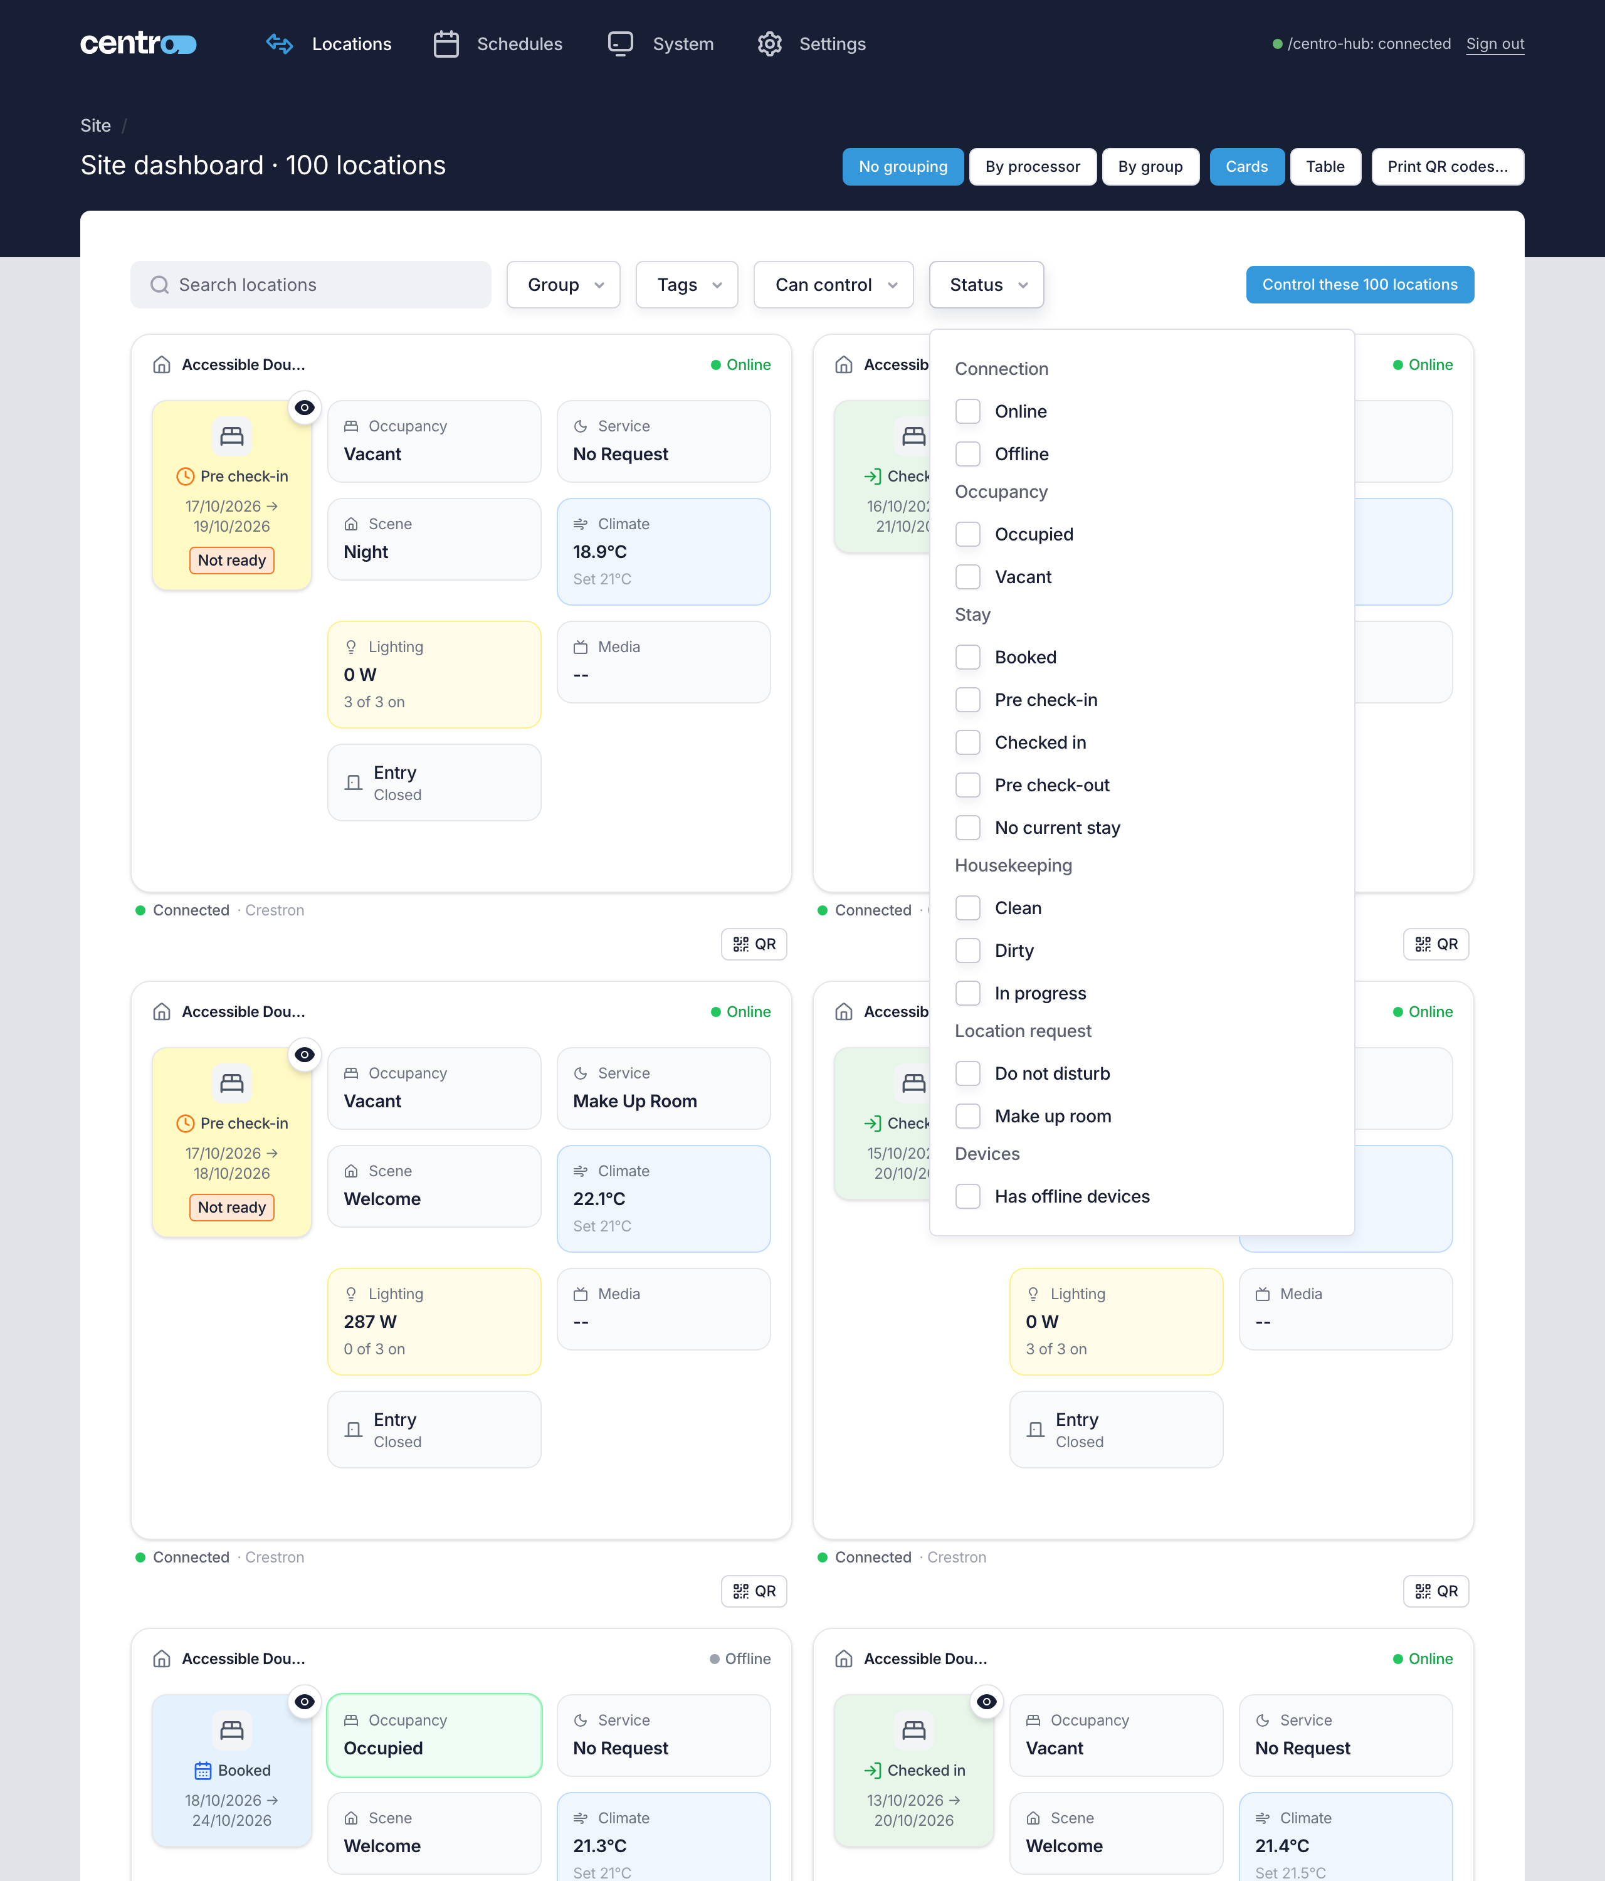Viewport: 1605px width, 1881px height.
Task: Click the search magnifier icon
Action: [160, 285]
